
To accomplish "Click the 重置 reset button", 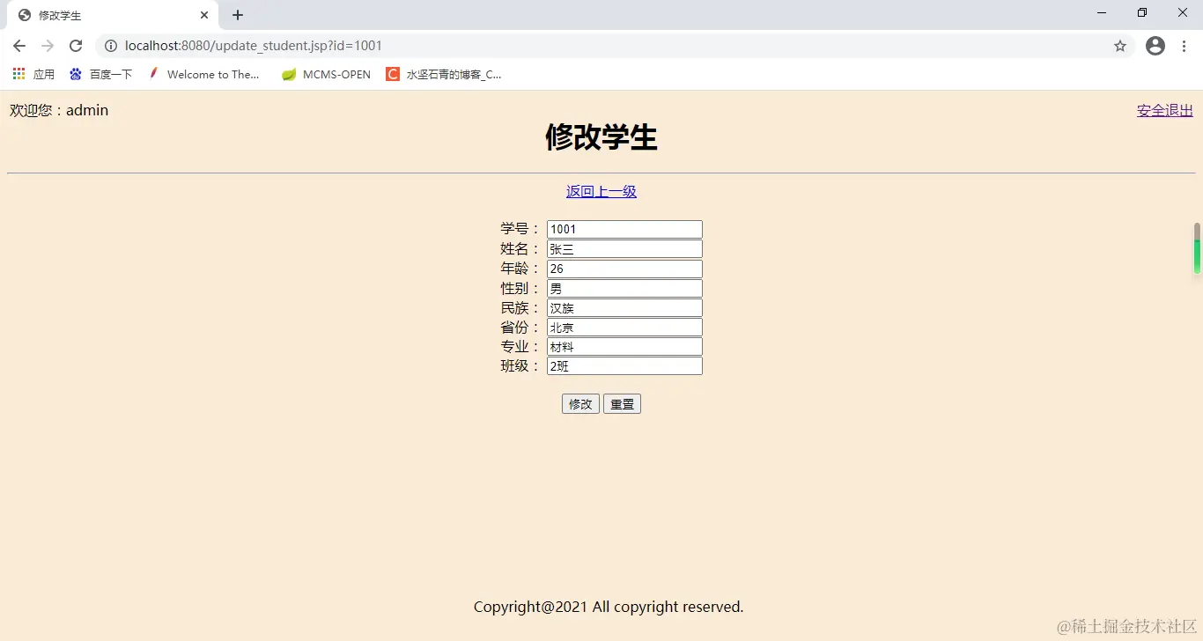I will pos(622,403).
